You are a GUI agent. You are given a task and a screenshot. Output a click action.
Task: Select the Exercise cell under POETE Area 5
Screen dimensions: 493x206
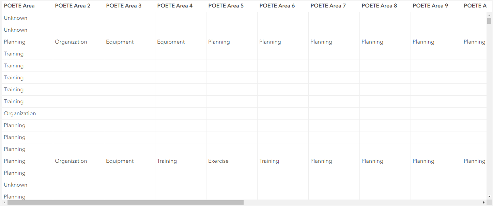point(218,161)
